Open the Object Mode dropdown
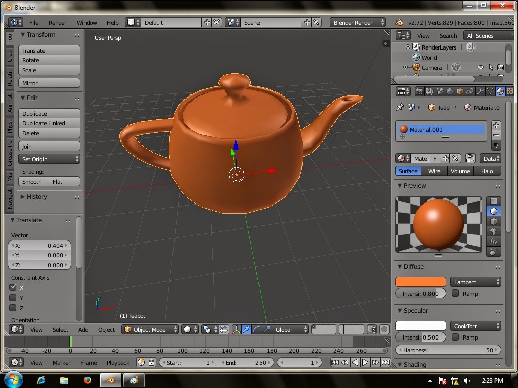Image resolution: width=518 pixels, height=388 pixels. (x=150, y=329)
